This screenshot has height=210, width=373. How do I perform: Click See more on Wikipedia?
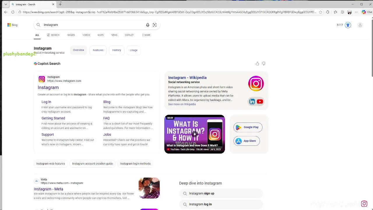pyautogui.click(x=182, y=104)
